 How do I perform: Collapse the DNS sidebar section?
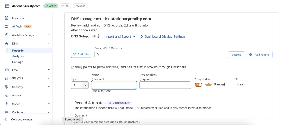49,44
